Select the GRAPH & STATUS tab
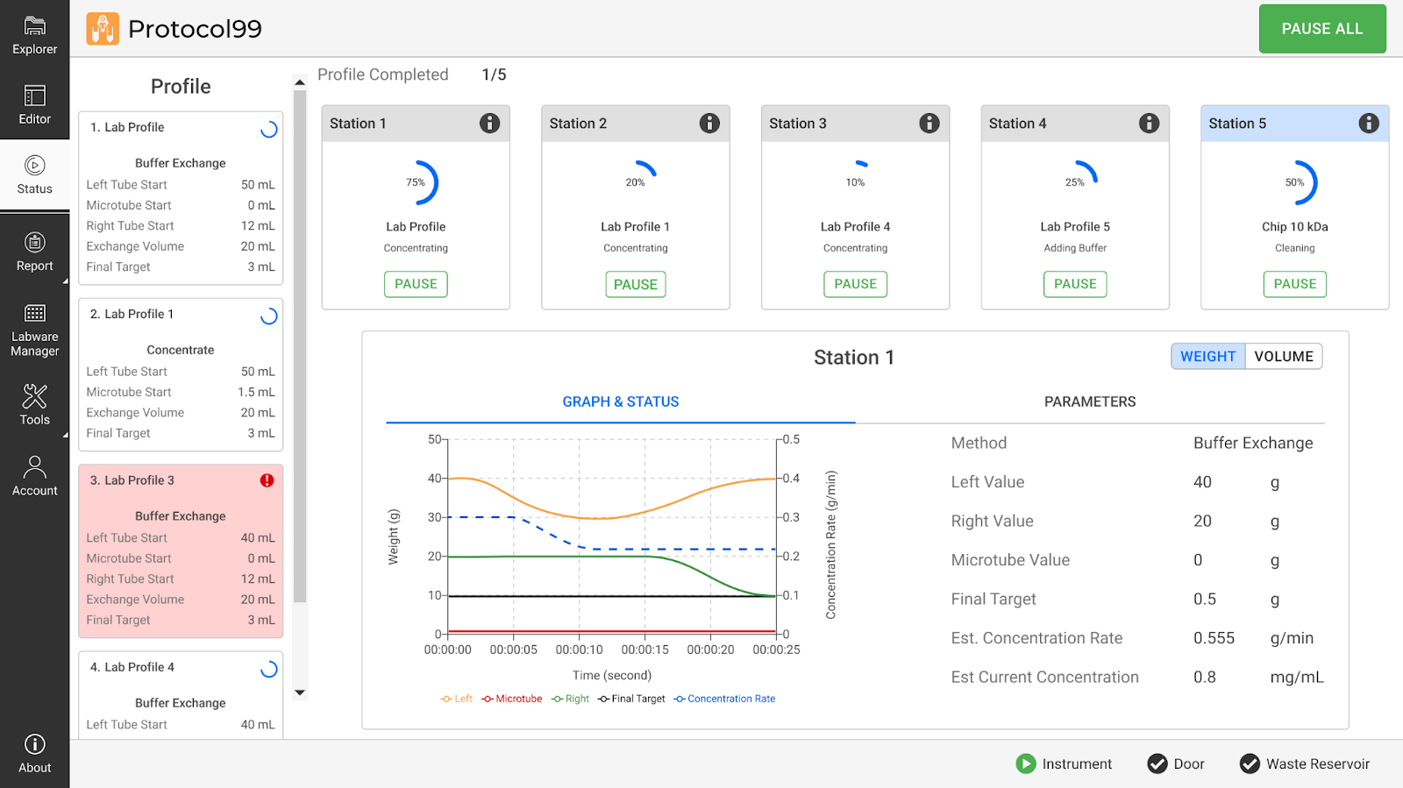Screen dimensions: 1403x788 click(x=620, y=401)
